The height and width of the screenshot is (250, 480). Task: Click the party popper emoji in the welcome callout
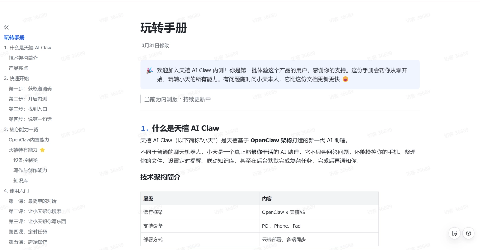pyautogui.click(x=150, y=71)
